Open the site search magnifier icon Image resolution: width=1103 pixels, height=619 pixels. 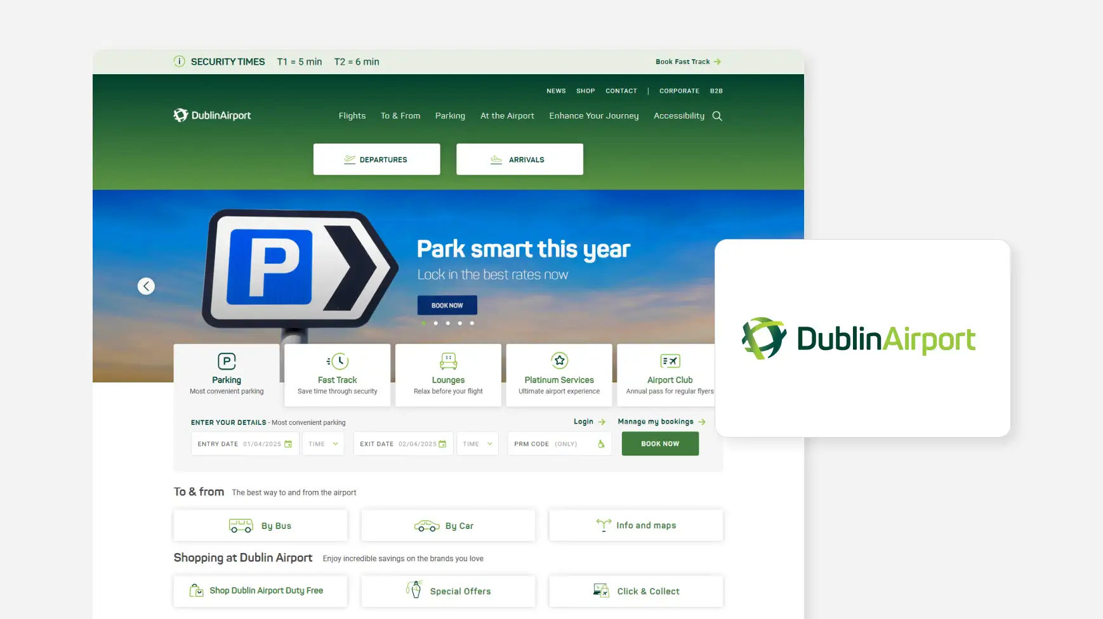click(717, 116)
